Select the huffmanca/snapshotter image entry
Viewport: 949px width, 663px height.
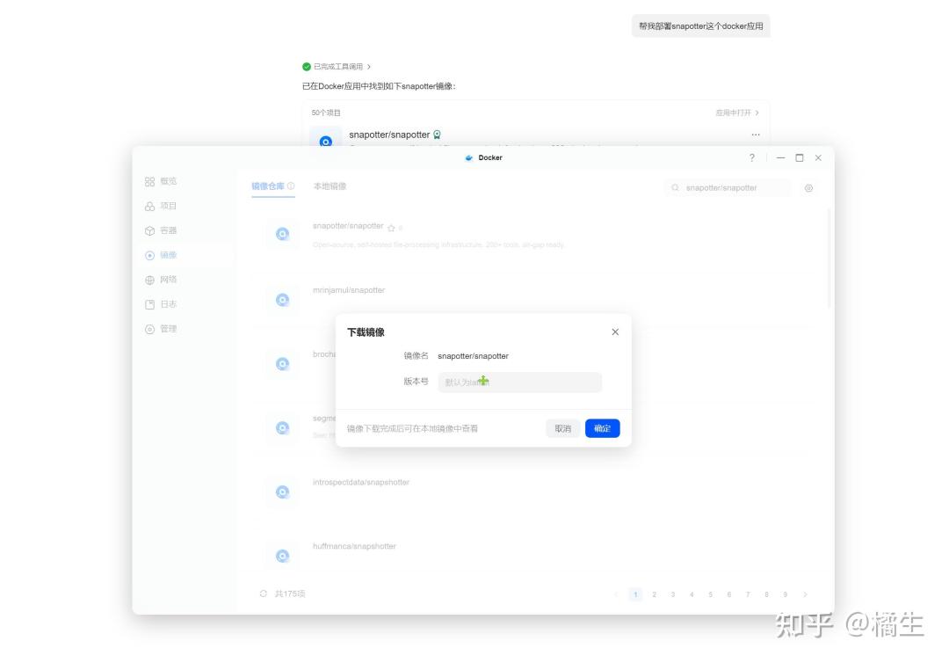pyautogui.click(x=354, y=546)
